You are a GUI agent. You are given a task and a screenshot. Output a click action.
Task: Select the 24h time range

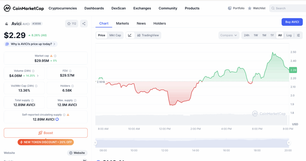[247, 35]
